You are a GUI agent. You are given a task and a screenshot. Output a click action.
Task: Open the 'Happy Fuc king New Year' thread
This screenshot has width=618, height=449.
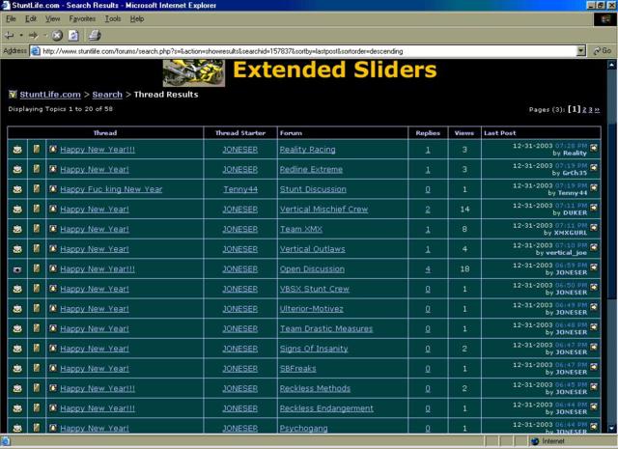111,189
